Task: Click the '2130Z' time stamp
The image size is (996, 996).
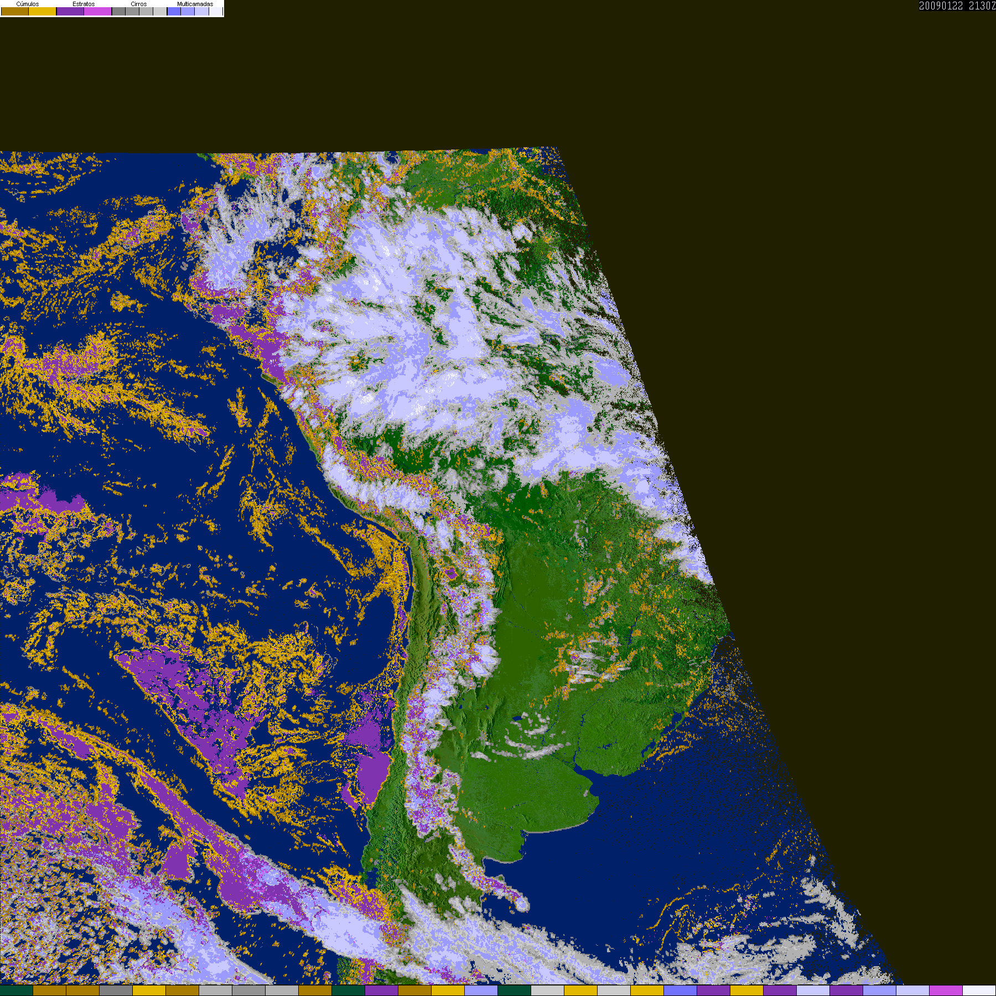Action: click(x=982, y=6)
